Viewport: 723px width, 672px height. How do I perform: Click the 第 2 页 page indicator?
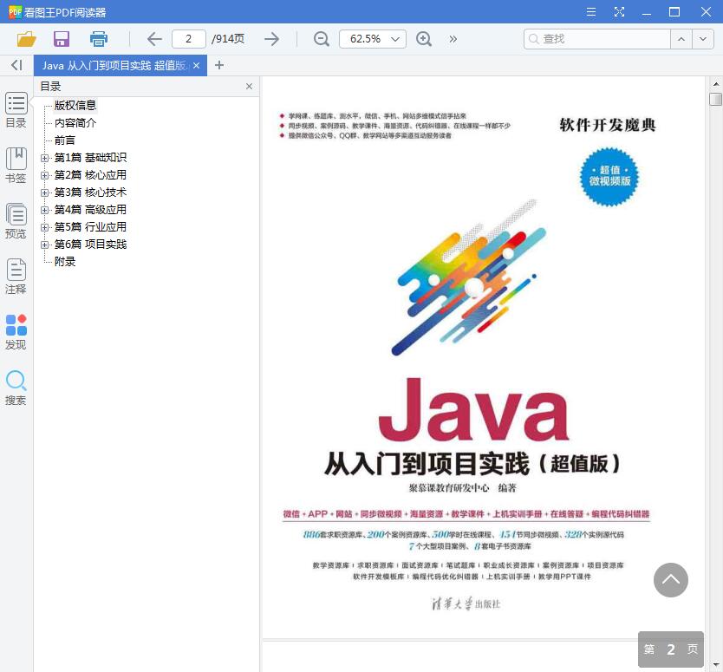pos(670,649)
